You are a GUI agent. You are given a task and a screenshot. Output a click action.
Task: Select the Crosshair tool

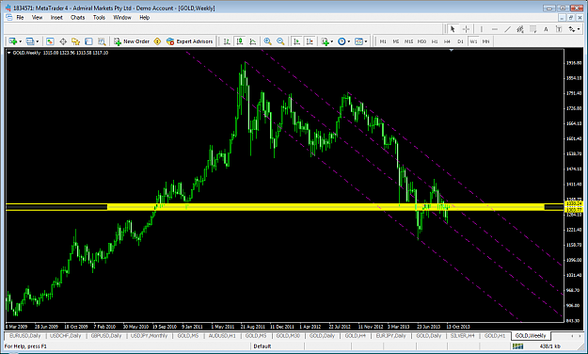coord(466,29)
